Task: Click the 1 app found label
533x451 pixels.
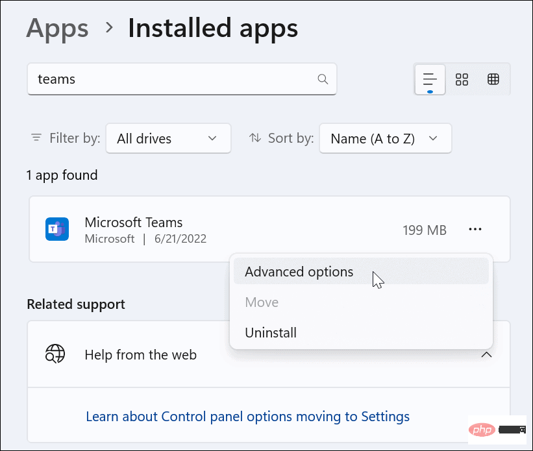Action: pos(62,175)
